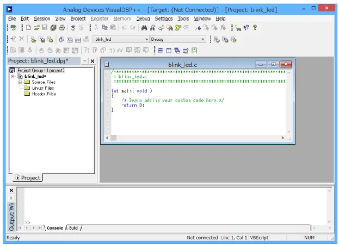Click the green session icon at toolbar start
This screenshot has width=339, height=247.
14,27
